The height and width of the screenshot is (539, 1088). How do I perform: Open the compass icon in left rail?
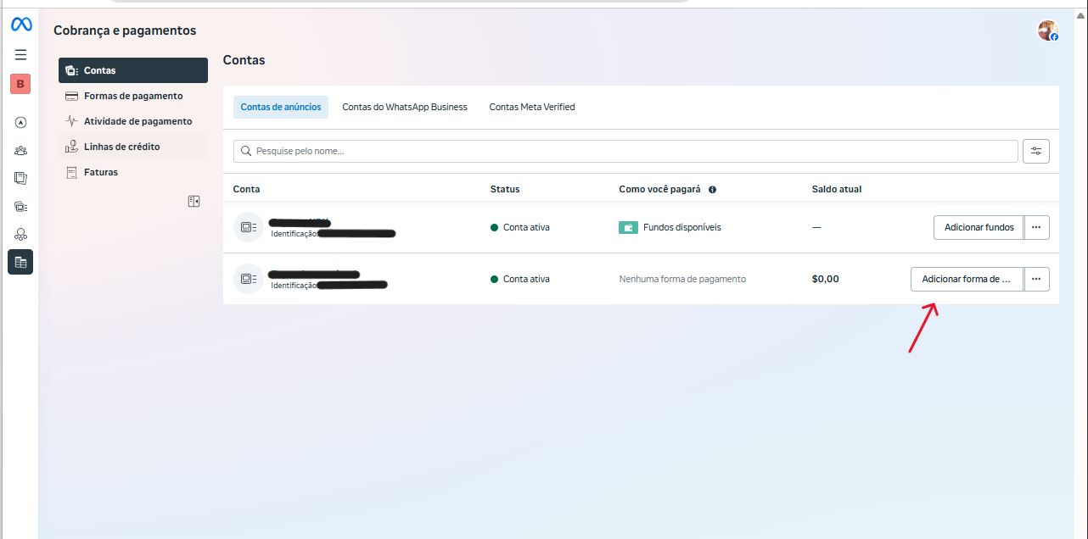(20, 122)
